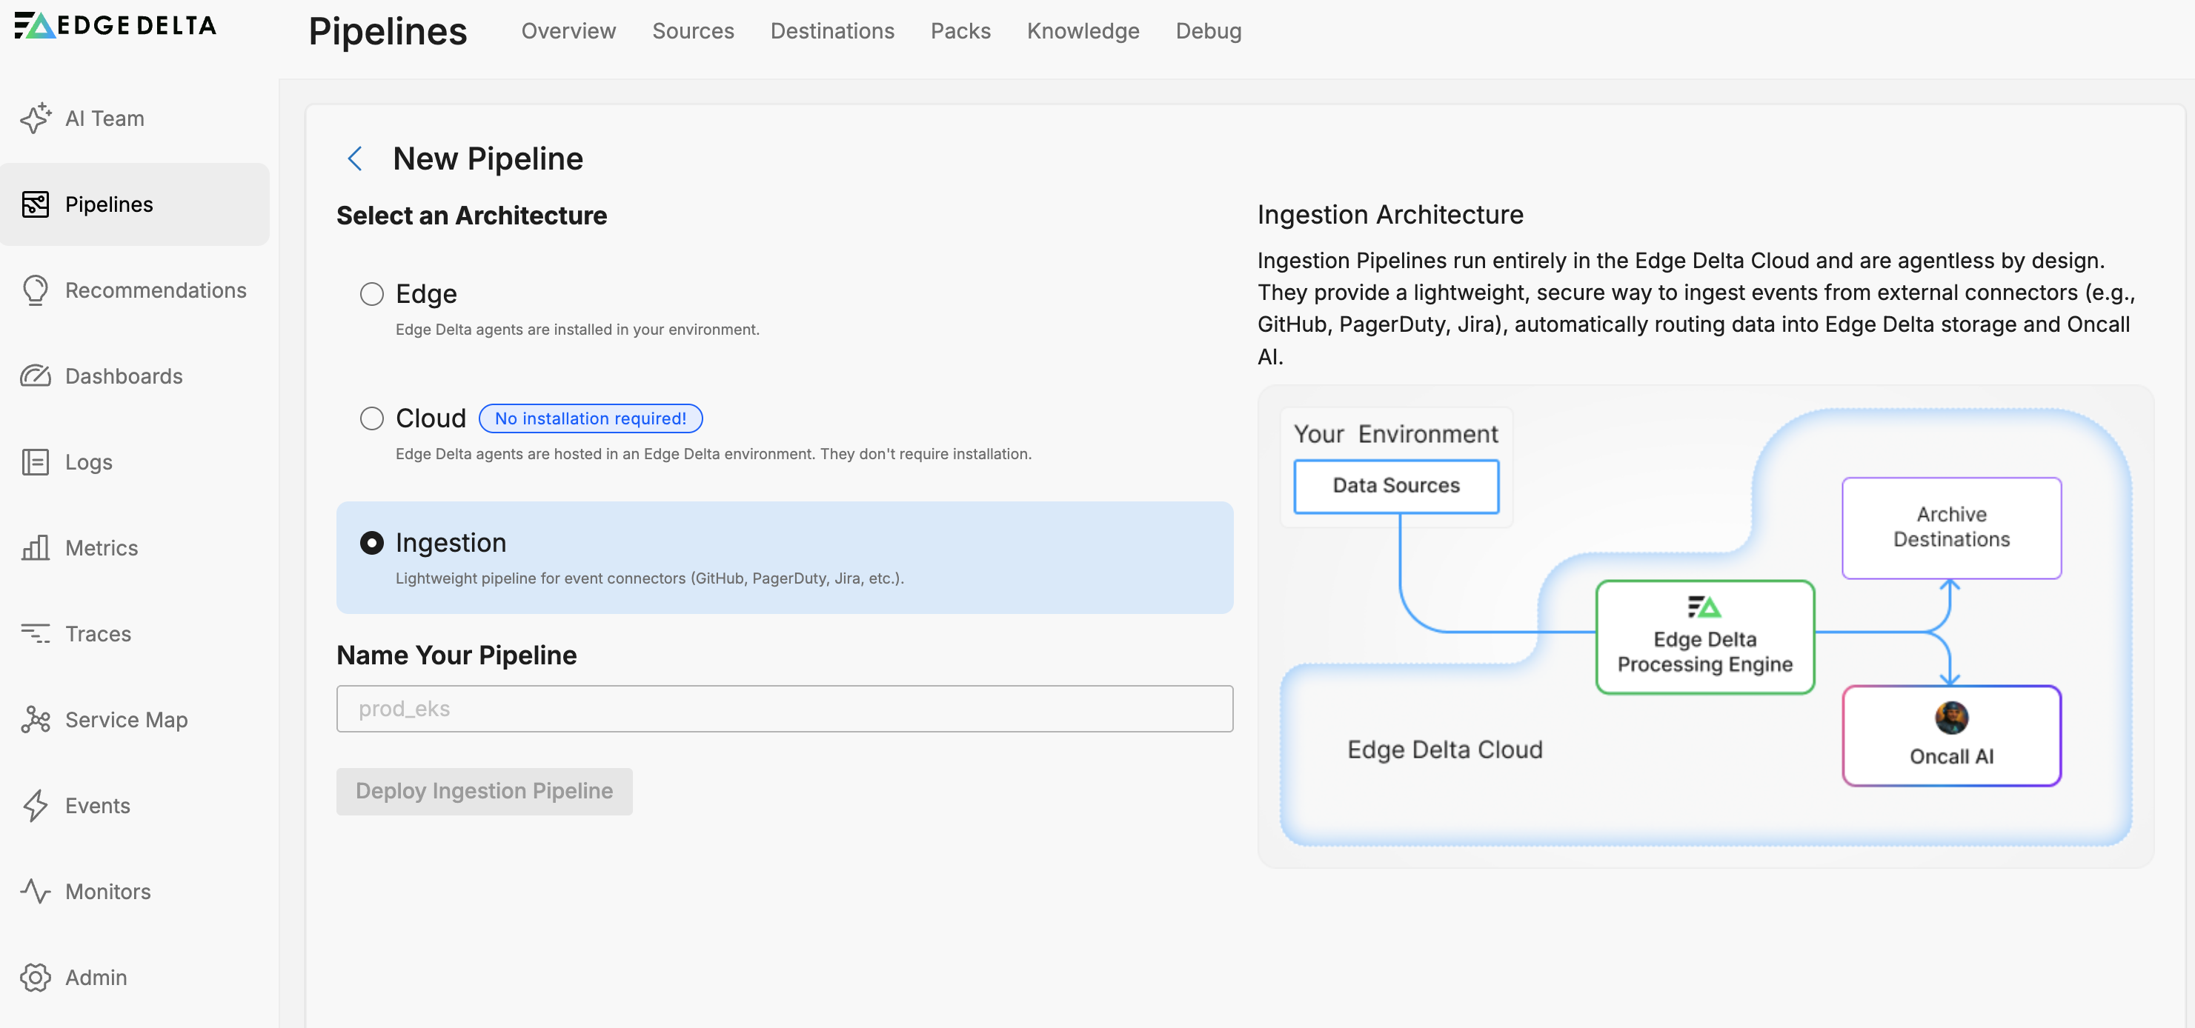
Task: Click the Edge Delta logo
Action: click(115, 25)
